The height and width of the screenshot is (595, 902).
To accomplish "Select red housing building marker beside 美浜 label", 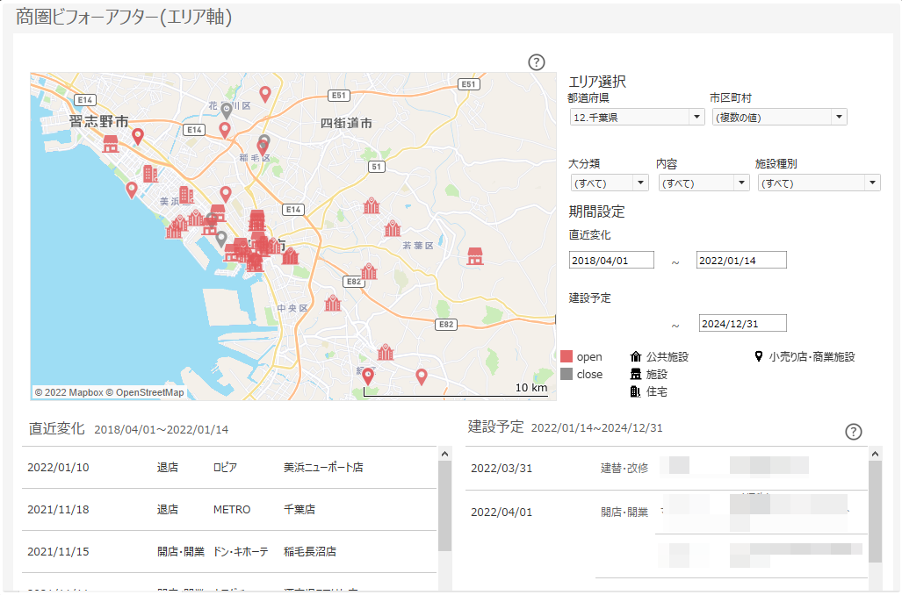I will [186, 196].
